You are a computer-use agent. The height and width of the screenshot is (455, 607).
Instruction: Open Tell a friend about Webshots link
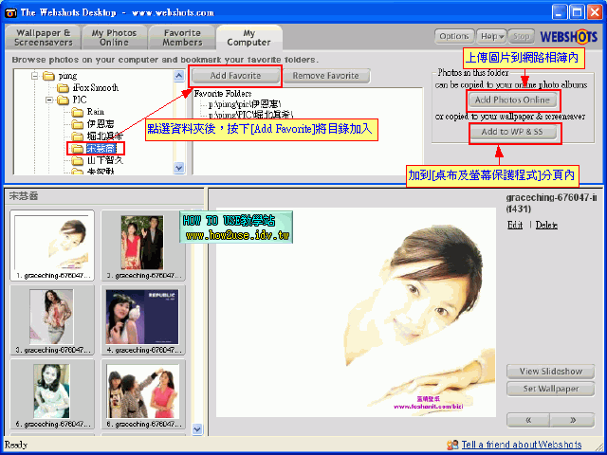(522, 445)
